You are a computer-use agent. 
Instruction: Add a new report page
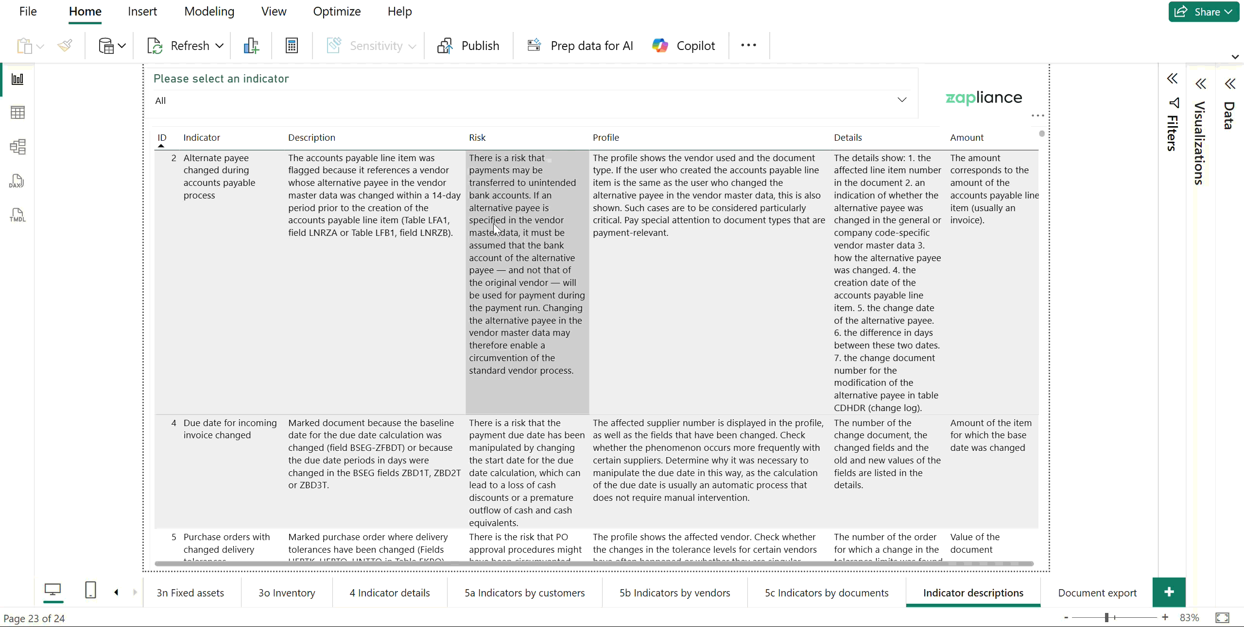(1169, 592)
